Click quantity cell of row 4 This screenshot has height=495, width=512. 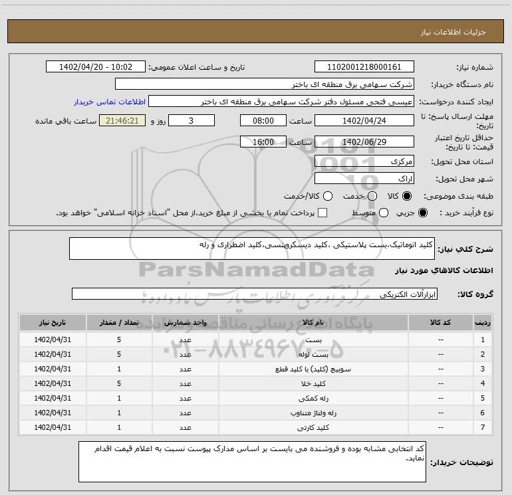pos(119,384)
